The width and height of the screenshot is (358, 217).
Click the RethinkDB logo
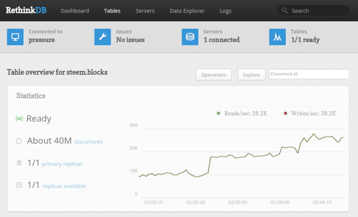[26, 10]
